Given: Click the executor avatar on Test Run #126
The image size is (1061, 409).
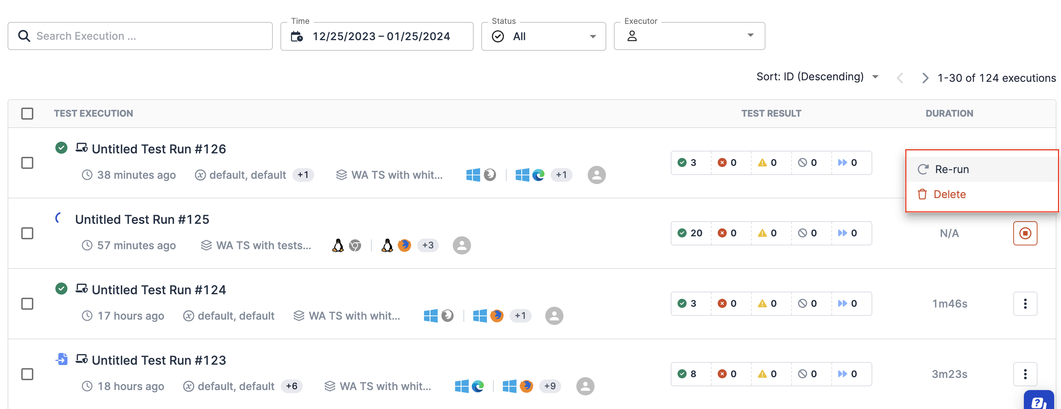Looking at the screenshot, I should pos(596,175).
